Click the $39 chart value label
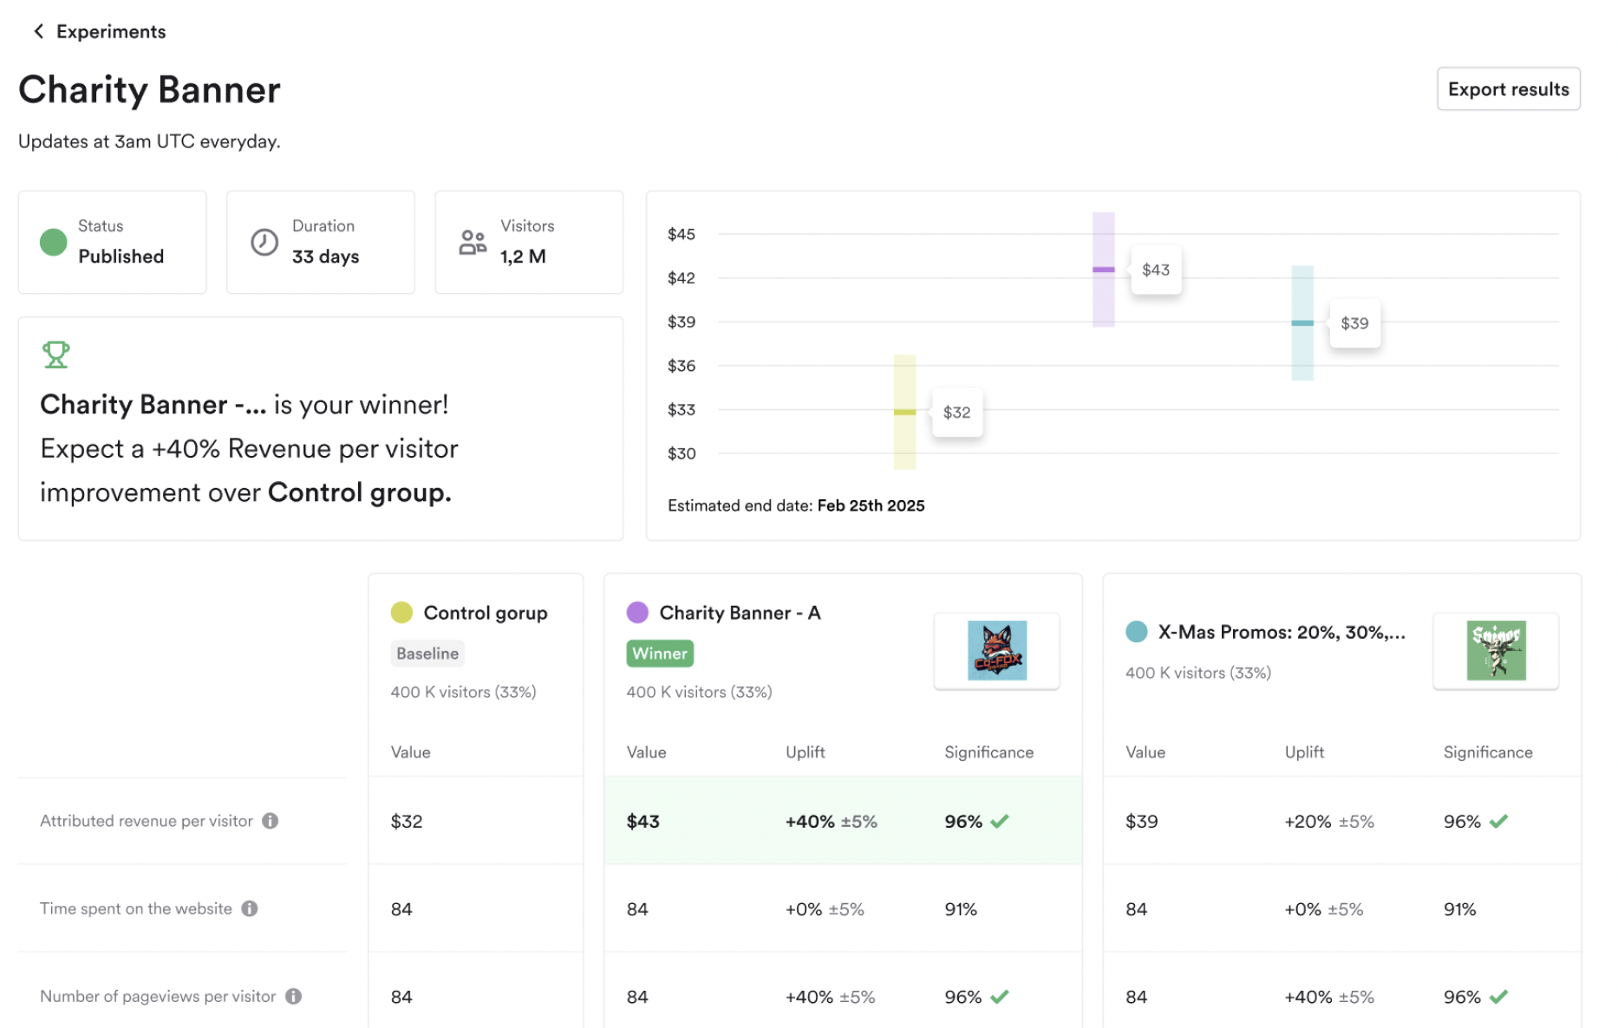This screenshot has height=1028, width=1618. [x=1354, y=323]
